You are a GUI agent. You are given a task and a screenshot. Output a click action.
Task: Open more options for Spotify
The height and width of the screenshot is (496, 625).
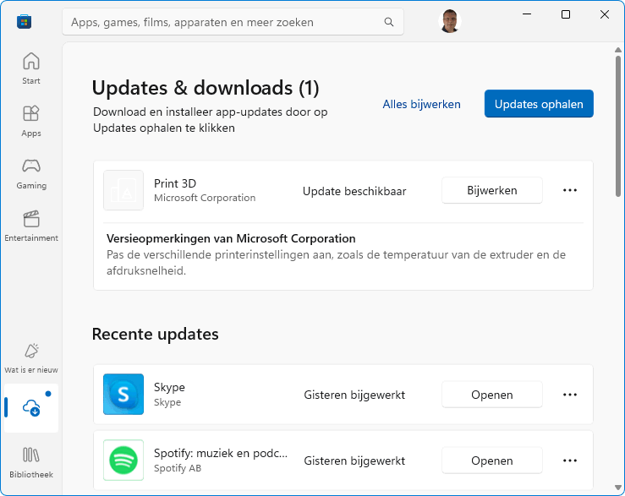570,461
